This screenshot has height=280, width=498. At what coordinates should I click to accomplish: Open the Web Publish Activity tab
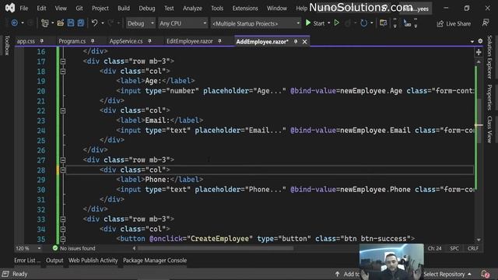click(93, 261)
